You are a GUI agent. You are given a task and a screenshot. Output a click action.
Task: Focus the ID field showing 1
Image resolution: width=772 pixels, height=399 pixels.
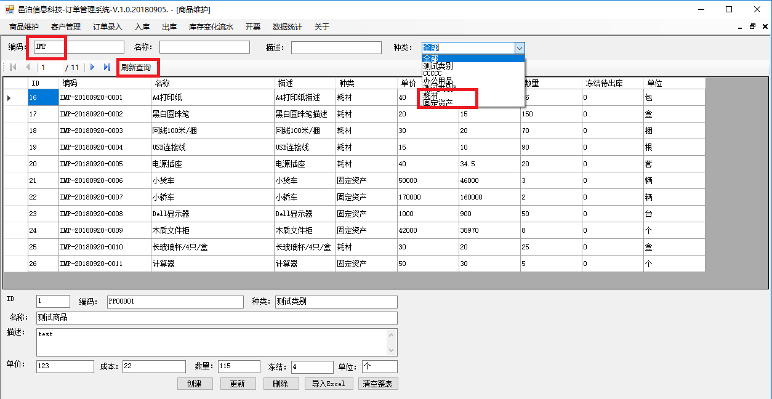click(53, 302)
